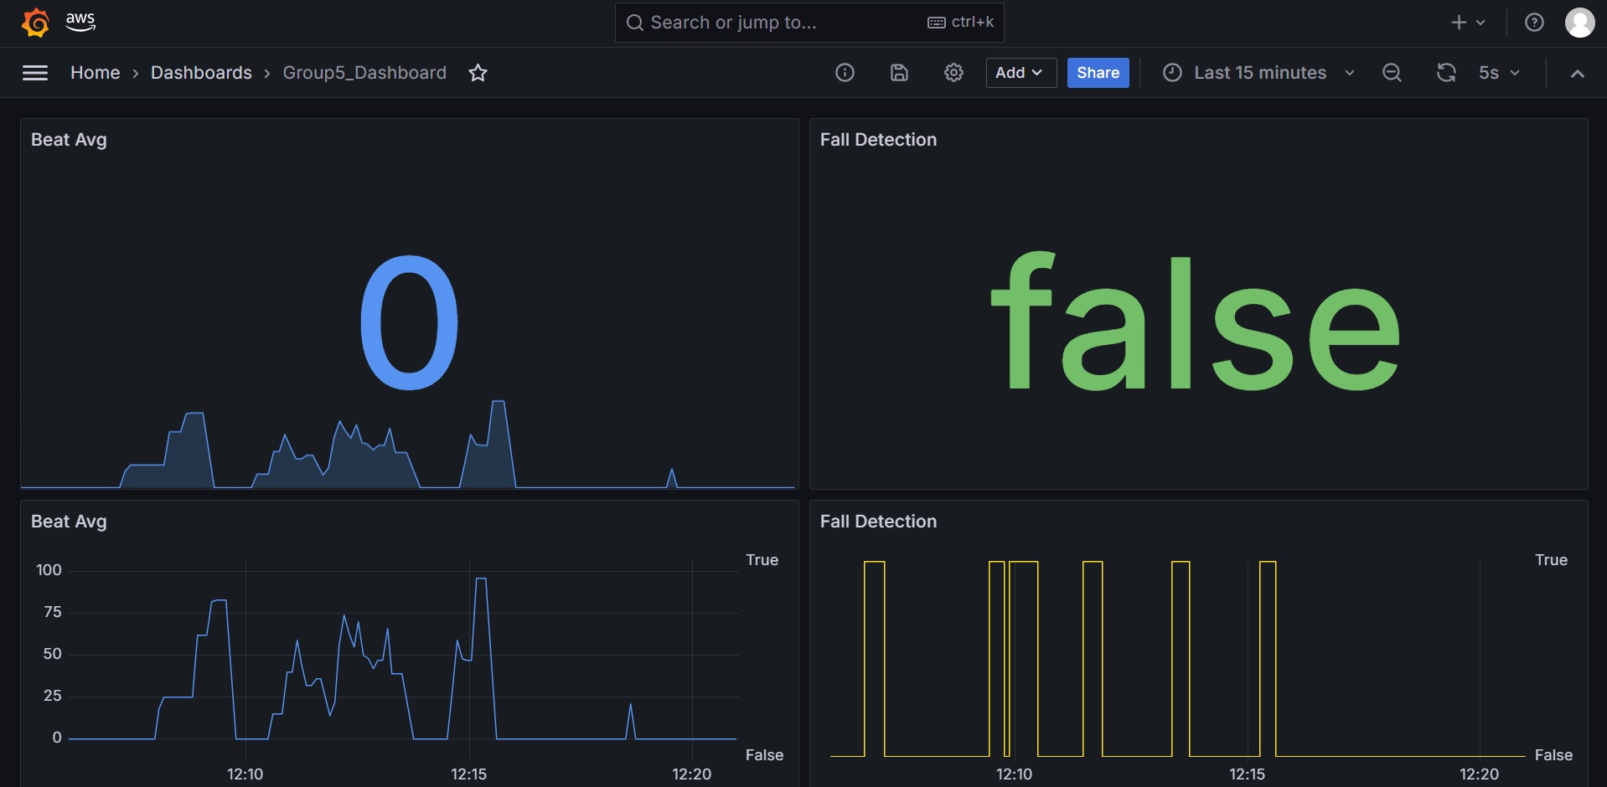Click the Grafana logo in the top bar
Screen dimensions: 1607x787
[x=35, y=23]
